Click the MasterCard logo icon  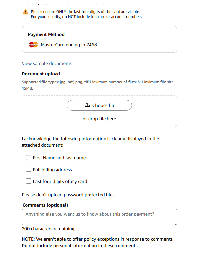33,45
